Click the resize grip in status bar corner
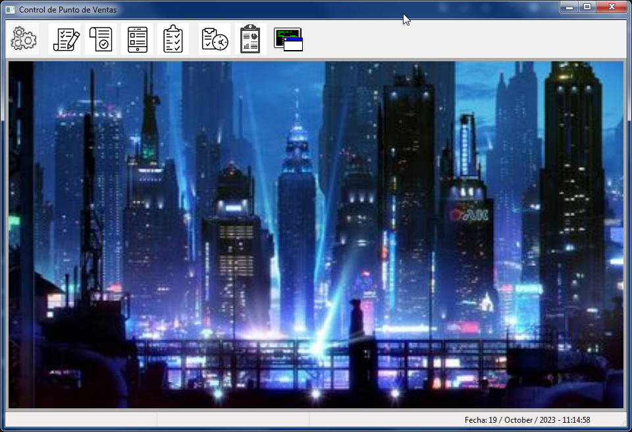The width and height of the screenshot is (632, 432). pos(623,423)
